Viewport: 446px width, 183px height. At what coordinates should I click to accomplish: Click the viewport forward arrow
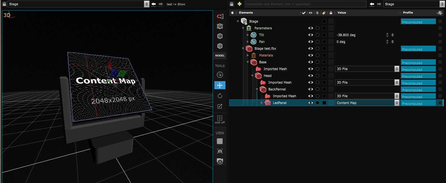pos(161,4)
